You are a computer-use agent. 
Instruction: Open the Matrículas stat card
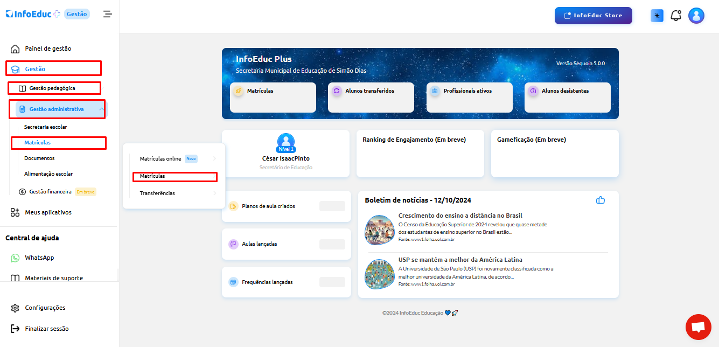point(273,98)
